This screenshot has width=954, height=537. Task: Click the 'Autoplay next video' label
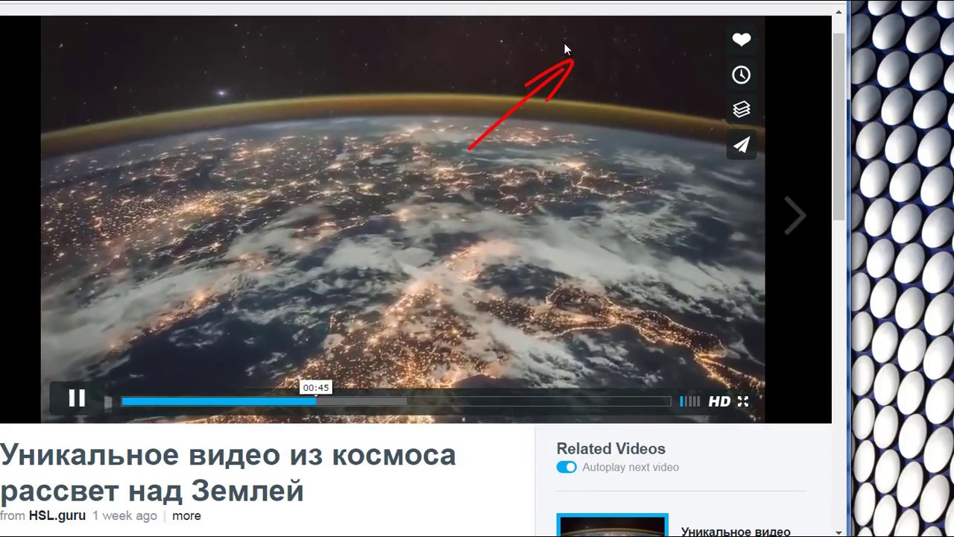(631, 467)
